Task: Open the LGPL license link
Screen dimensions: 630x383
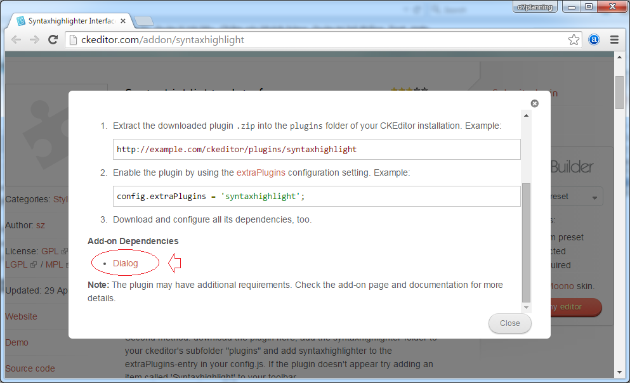Action: [17, 264]
